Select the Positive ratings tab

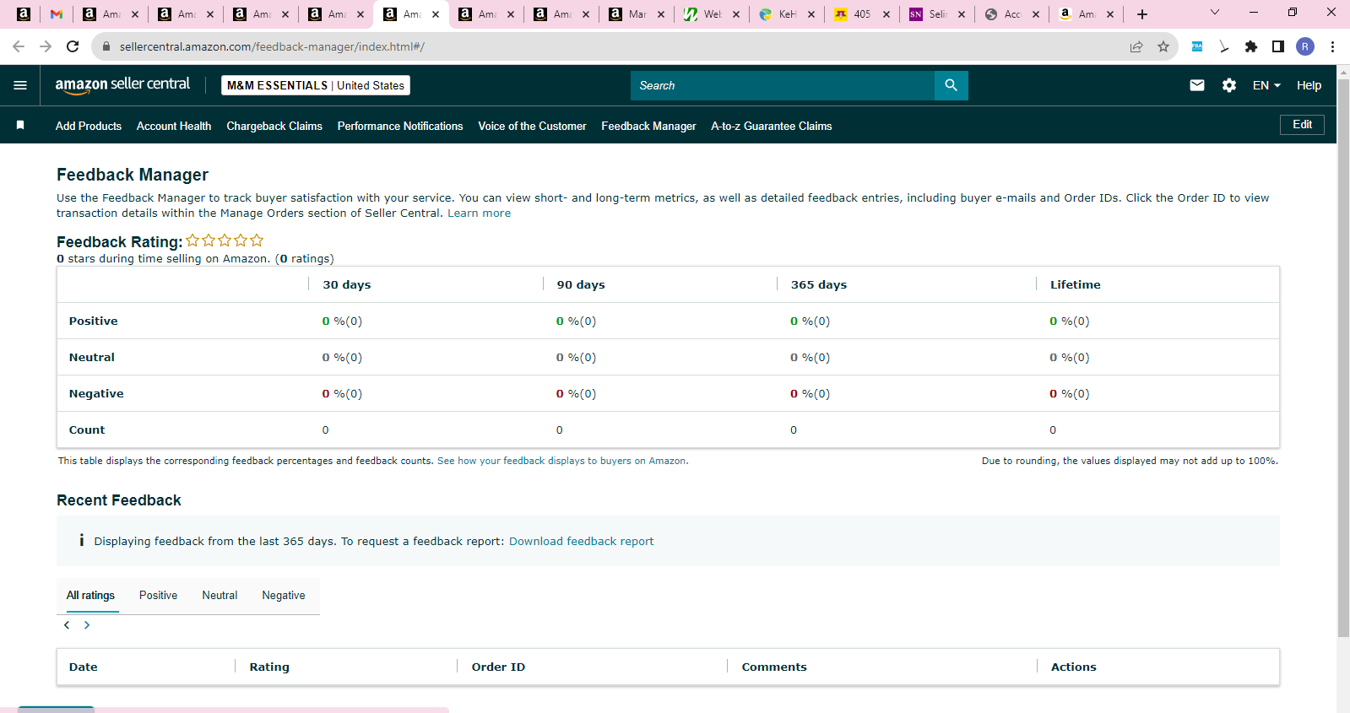pyautogui.click(x=158, y=595)
